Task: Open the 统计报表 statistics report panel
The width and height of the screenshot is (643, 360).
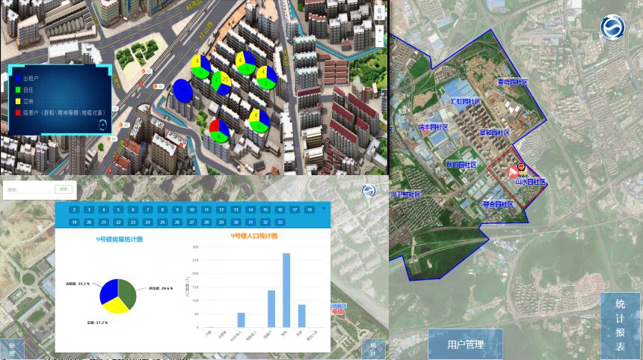Action: [621, 326]
